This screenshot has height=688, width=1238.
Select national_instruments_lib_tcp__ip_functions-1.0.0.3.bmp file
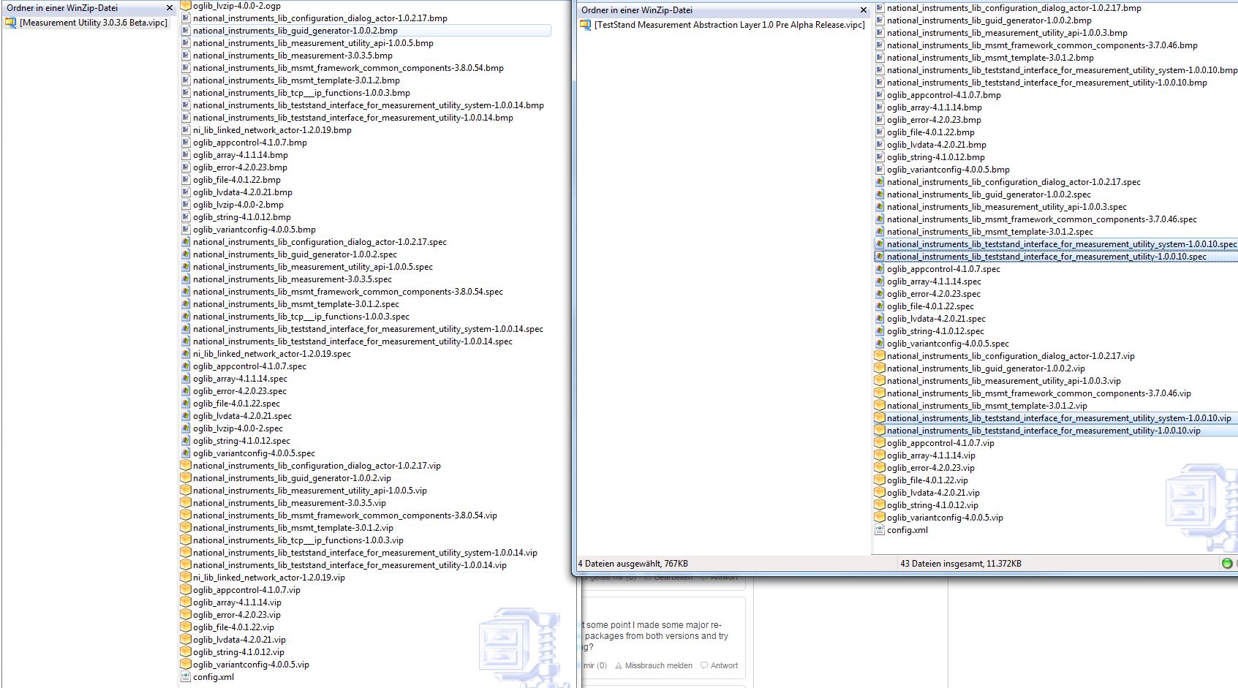coord(301,93)
